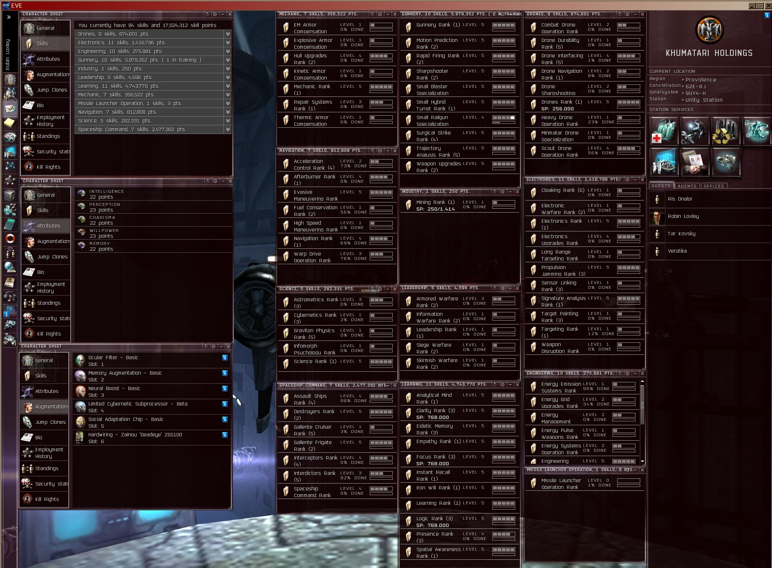Click the level bar for Small Railgun Specialization
Viewport: 772px width, 568px height.
coord(504,118)
